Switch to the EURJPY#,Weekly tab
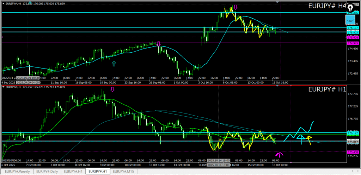The image size is (361, 175). pos(17,171)
